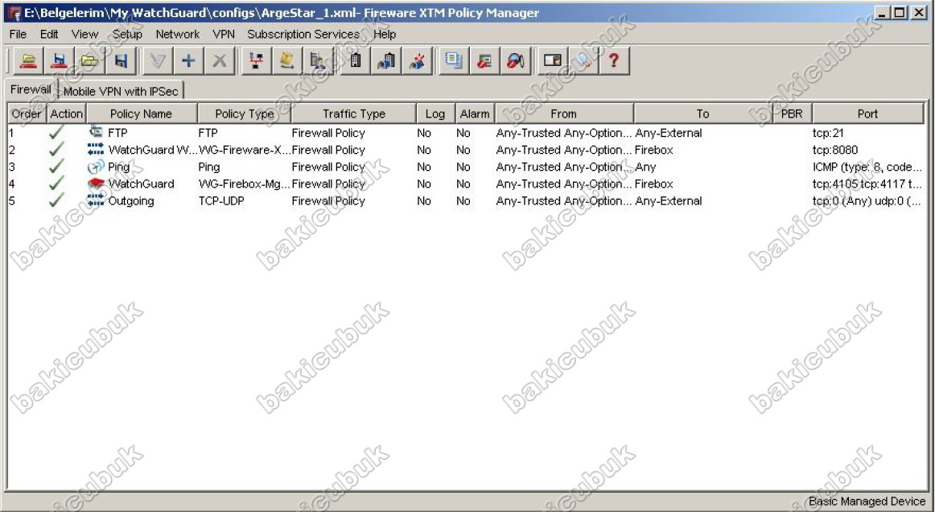Open the VPN menu
The image size is (935, 512).
click(x=224, y=34)
